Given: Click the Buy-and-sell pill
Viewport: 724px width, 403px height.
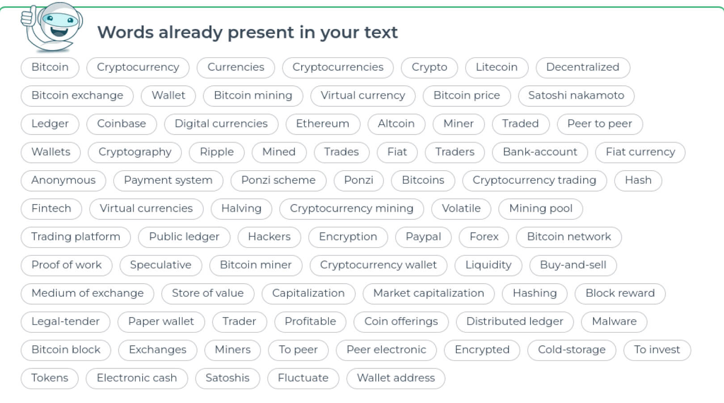Looking at the screenshot, I should pos(573,265).
